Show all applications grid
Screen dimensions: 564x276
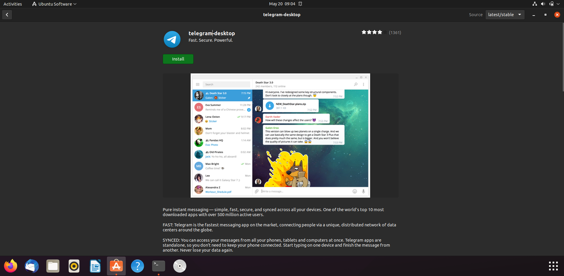tap(553, 266)
